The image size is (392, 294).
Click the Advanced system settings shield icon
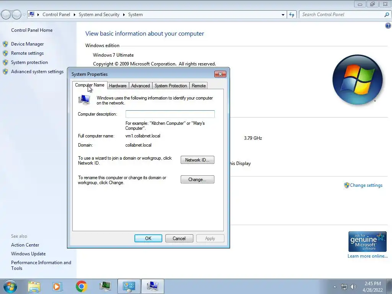5,72
